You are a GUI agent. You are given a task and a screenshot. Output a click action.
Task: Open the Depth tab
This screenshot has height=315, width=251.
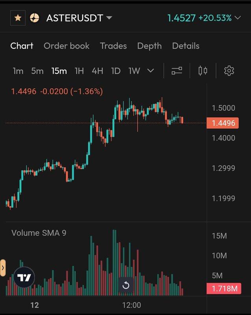click(149, 46)
